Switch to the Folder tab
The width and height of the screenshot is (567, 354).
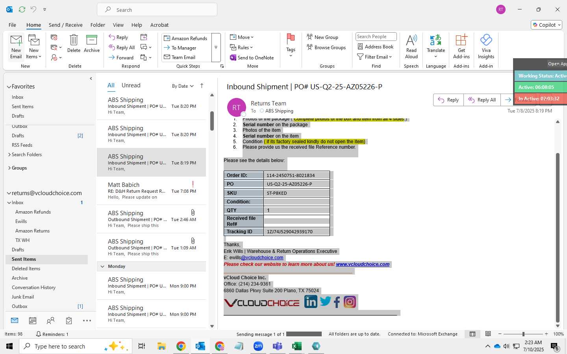click(x=98, y=25)
